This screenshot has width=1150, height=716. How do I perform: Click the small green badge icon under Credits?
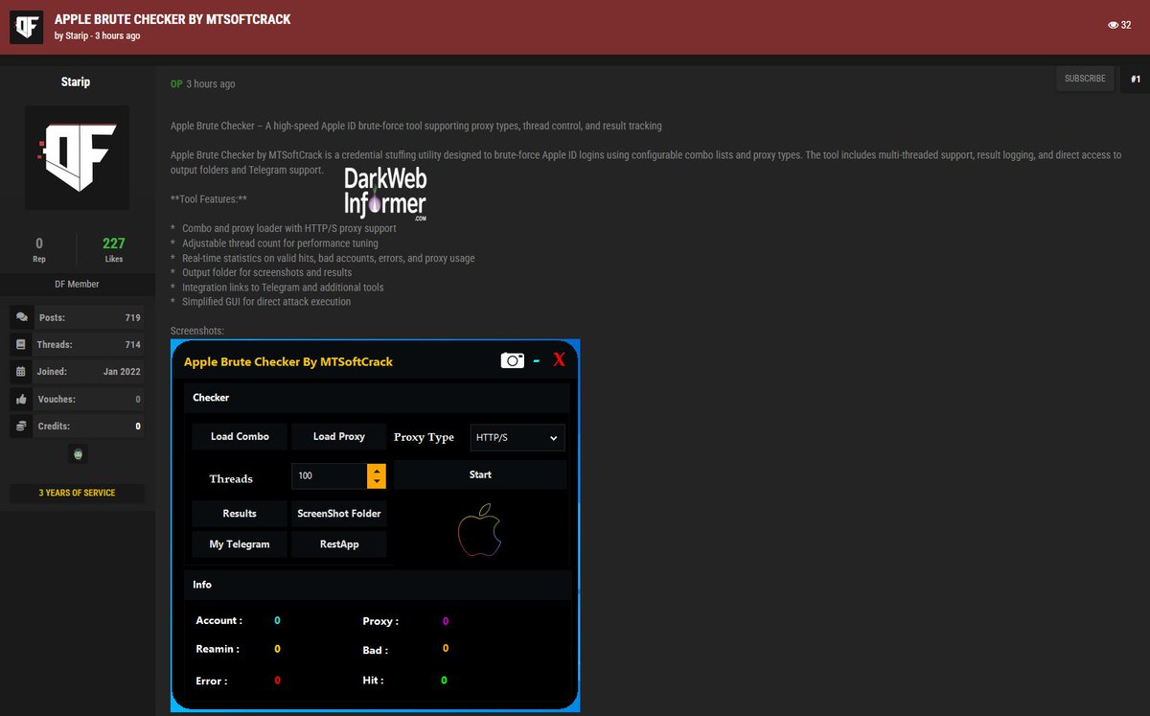pos(79,455)
